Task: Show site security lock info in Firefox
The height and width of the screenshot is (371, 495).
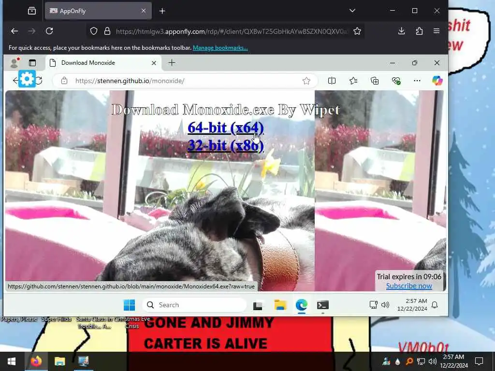Action: tap(107, 31)
